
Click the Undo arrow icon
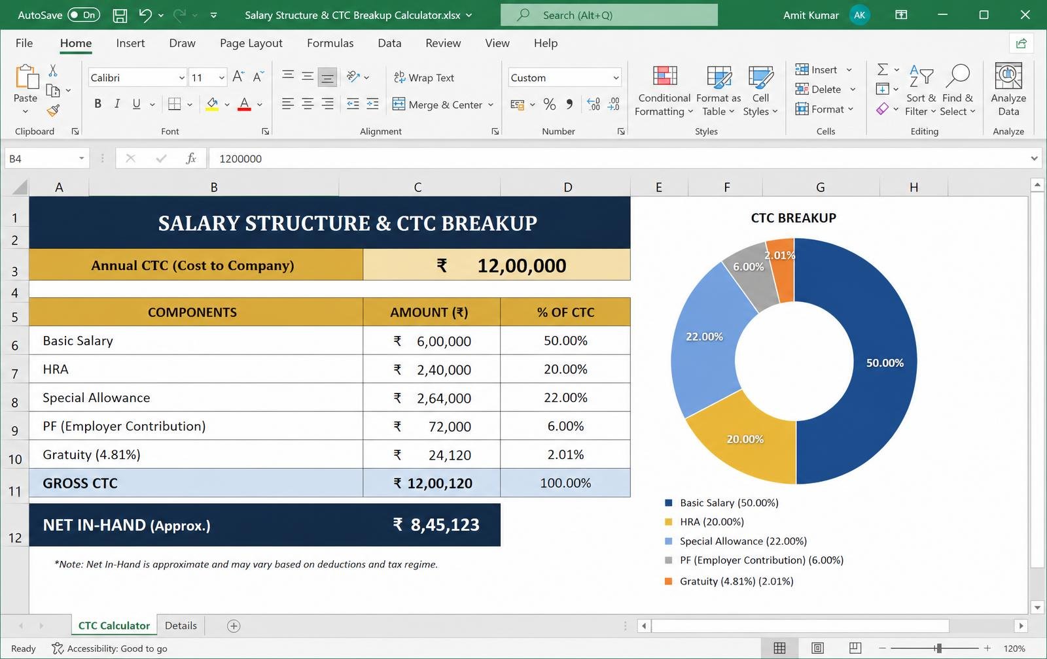(x=145, y=15)
